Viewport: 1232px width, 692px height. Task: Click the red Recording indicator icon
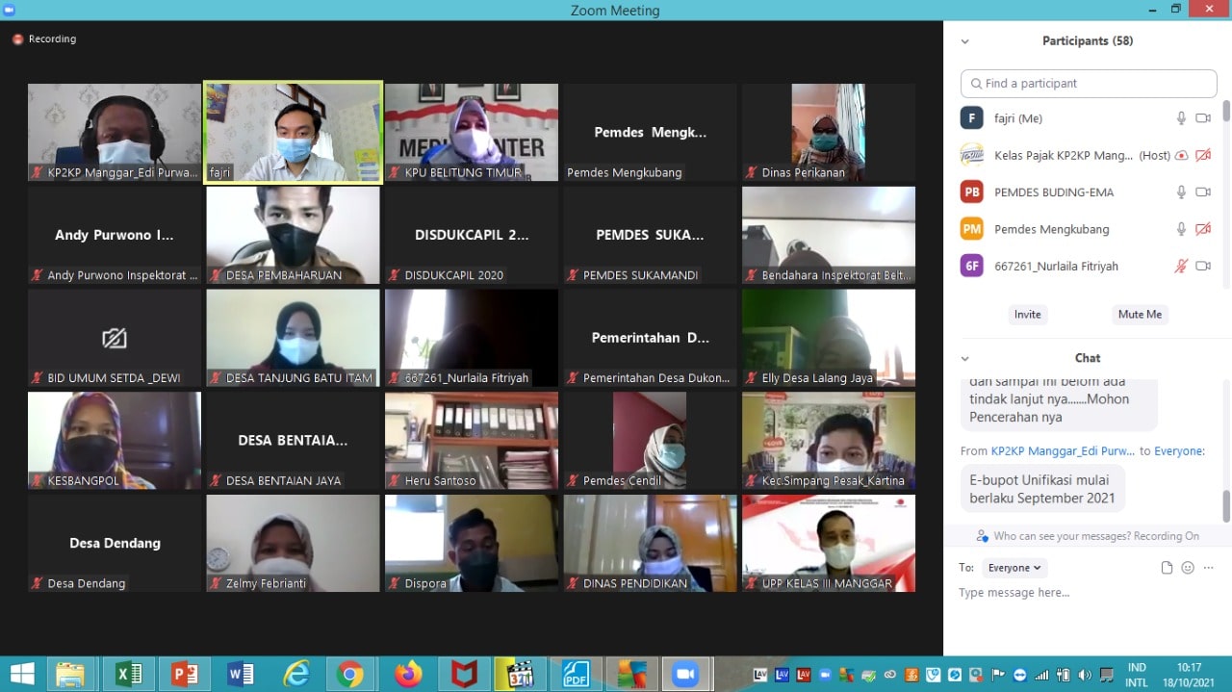[x=17, y=39]
